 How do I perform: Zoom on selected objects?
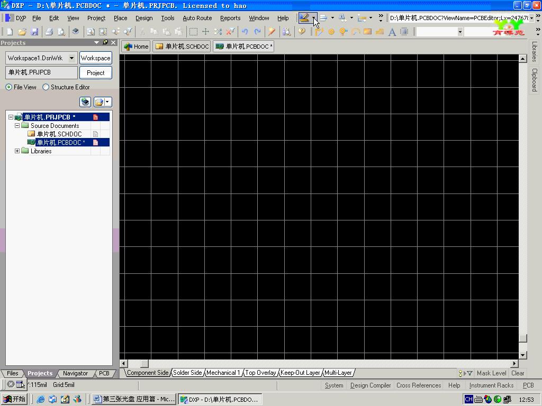[x=116, y=32]
